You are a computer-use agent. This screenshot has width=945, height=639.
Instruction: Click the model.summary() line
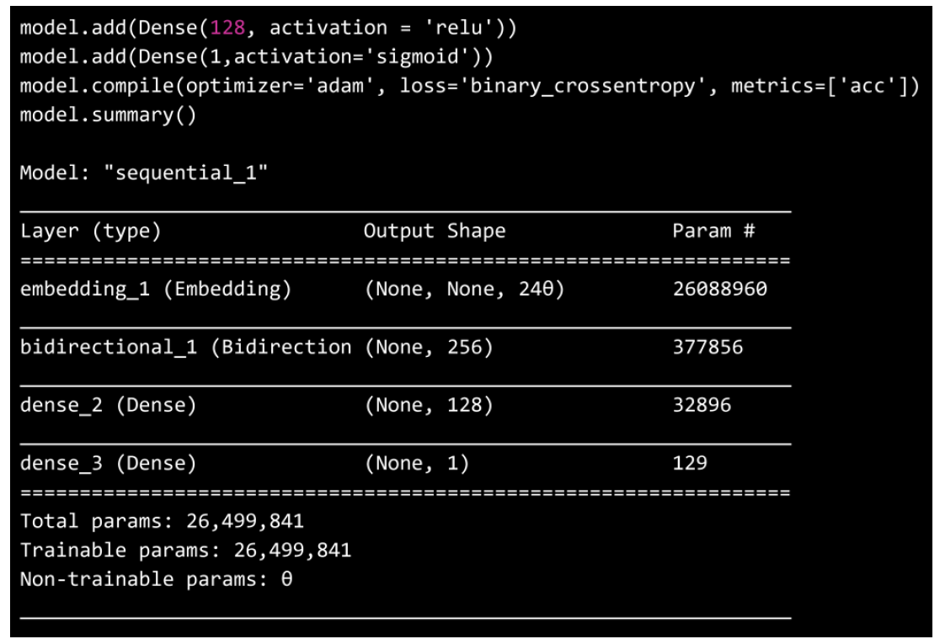(x=108, y=114)
